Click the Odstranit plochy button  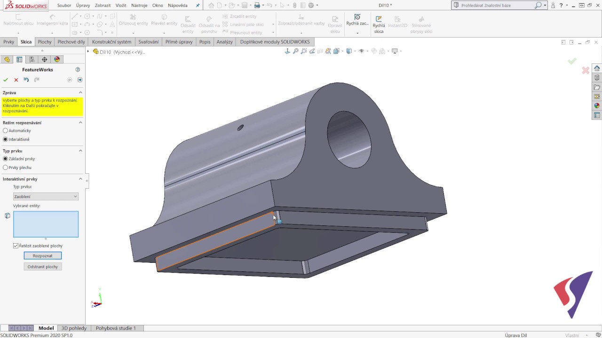tap(43, 267)
